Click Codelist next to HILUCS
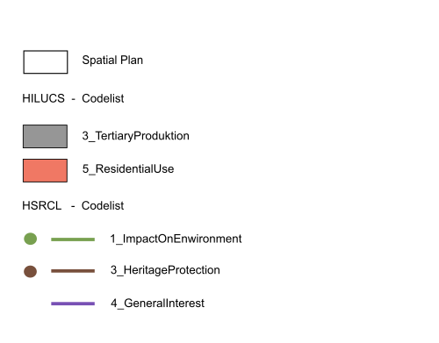Image resolution: width=439 pixels, height=343 pixels. 103,98
